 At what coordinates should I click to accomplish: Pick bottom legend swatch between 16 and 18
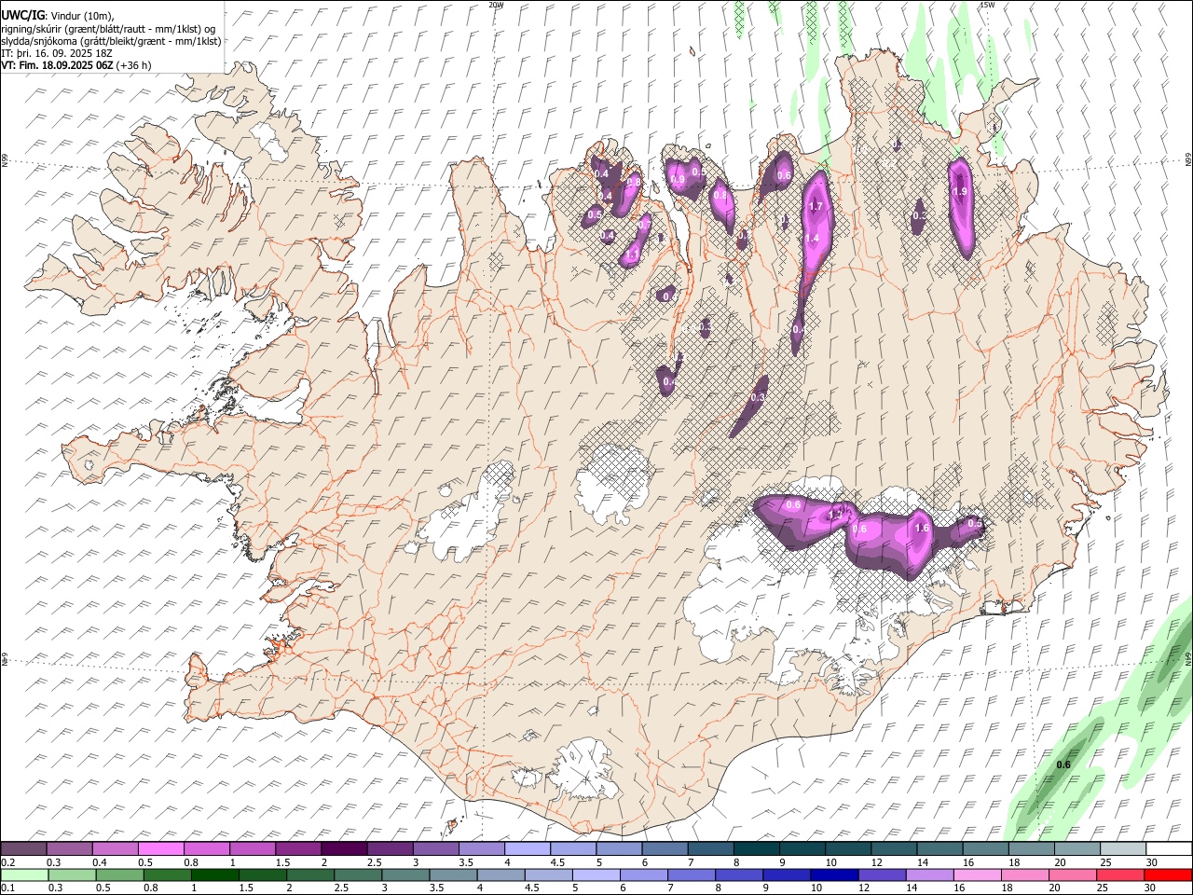click(x=980, y=875)
